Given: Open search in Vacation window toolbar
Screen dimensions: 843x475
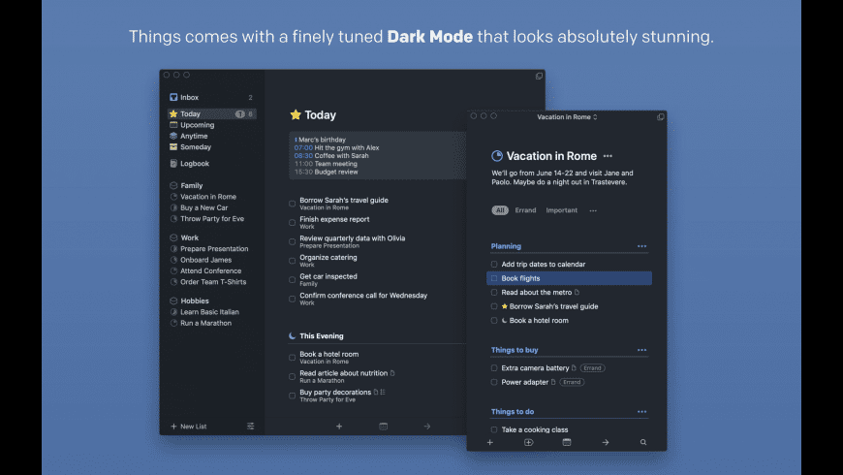Looking at the screenshot, I should [x=643, y=442].
